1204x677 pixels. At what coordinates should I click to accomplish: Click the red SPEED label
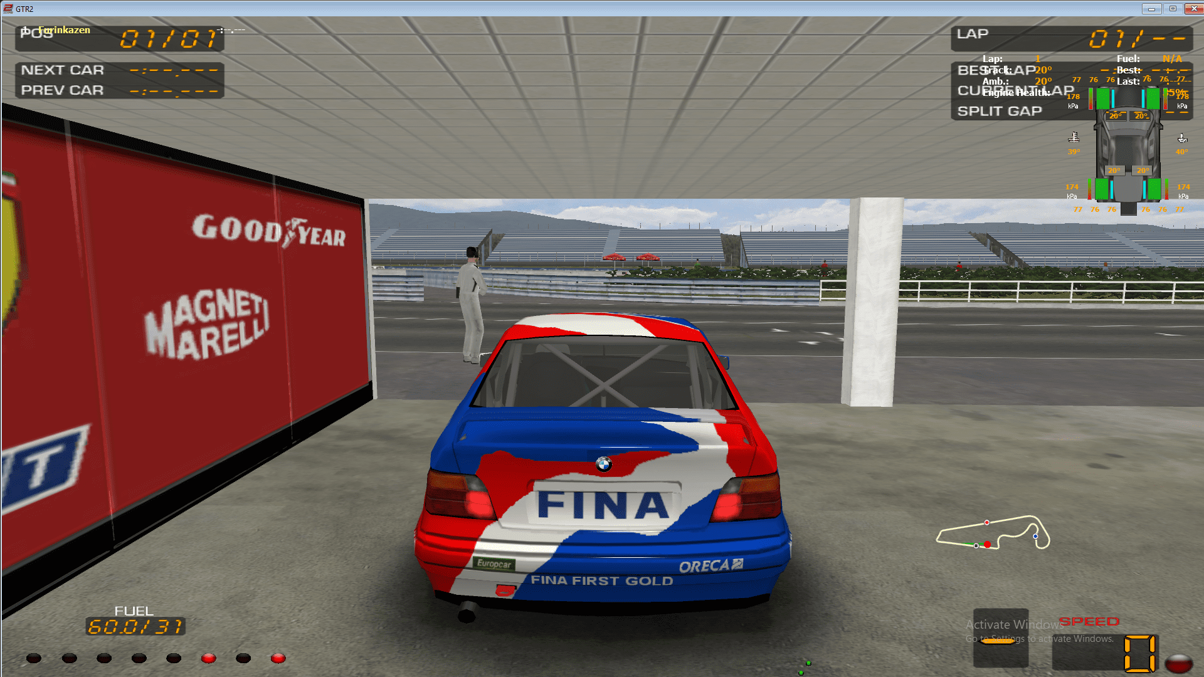[1089, 622]
